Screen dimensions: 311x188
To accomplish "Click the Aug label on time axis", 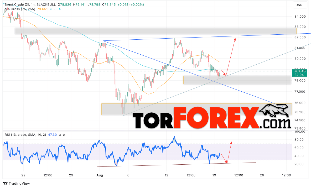I will pyautogui.click(x=100, y=175).
